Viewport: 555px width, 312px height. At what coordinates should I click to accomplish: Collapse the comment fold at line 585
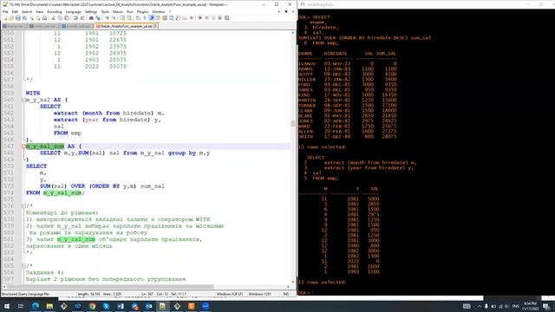(x=23, y=266)
